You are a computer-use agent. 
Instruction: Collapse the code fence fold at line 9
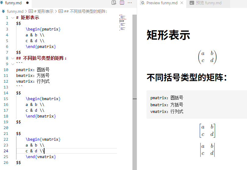[13, 64]
